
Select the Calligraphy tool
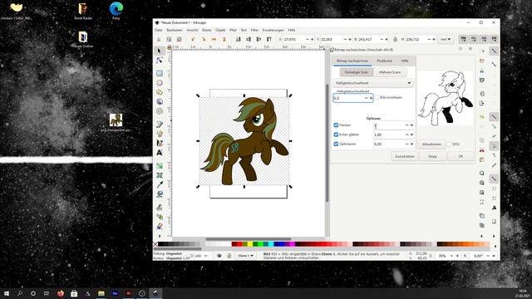click(159, 143)
